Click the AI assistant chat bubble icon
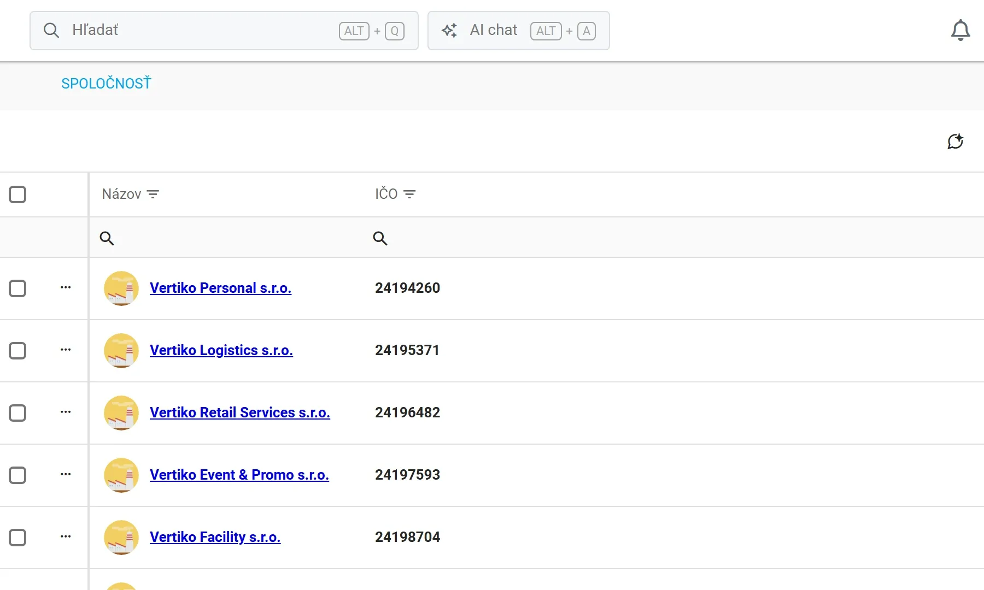The width and height of the screenshot is (984, 590). (x=955, y=141)
